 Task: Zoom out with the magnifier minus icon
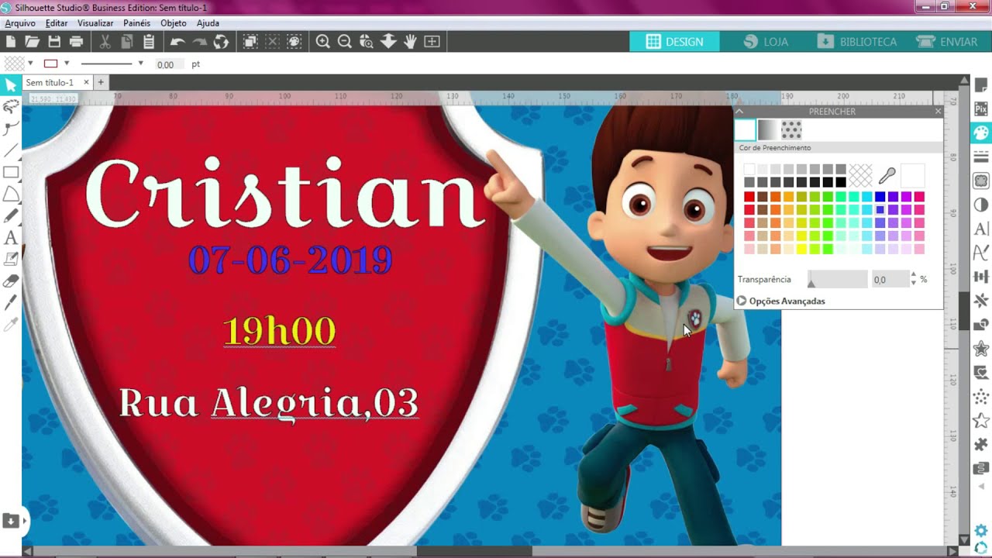pos(345,41)
